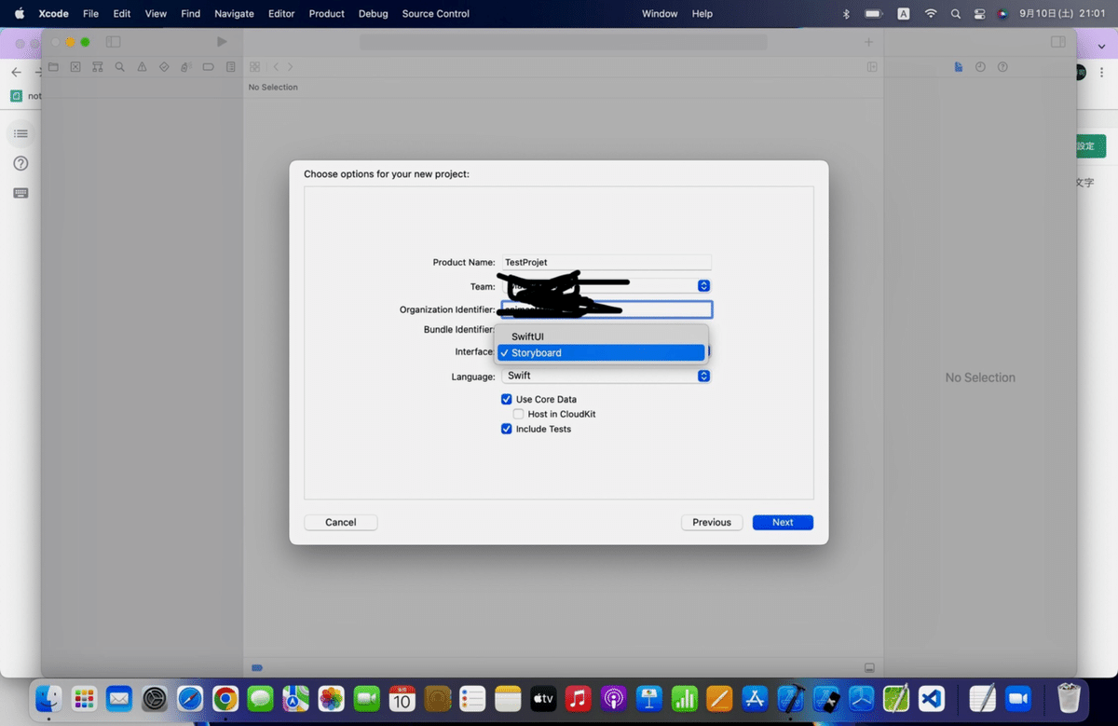Image resolution: width=1118 pixels, height=726 pixels.
Task: Open the Window menu
Action: (660, 14)
